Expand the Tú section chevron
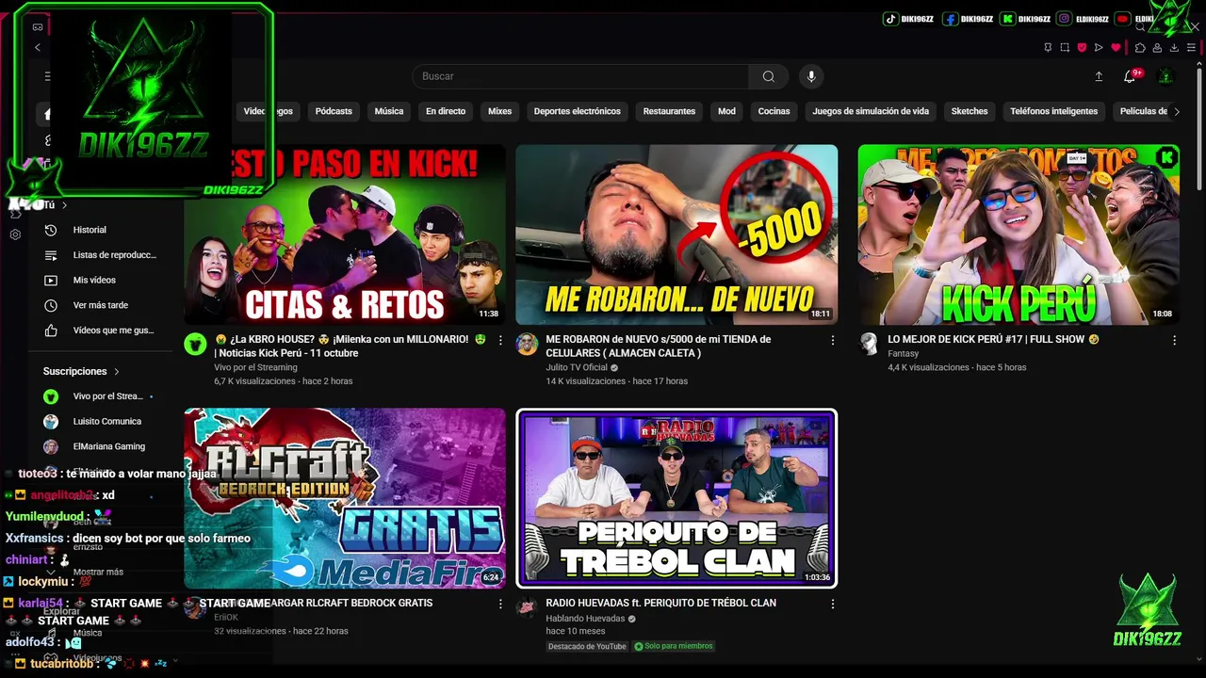1206x678 pixels. [65, 205]
